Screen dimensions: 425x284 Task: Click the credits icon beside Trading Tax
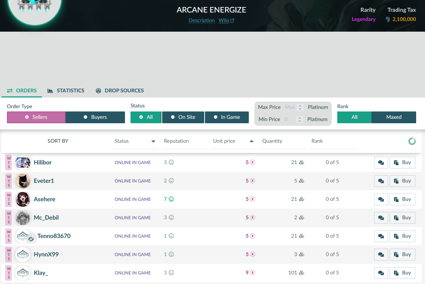(388, 19)
